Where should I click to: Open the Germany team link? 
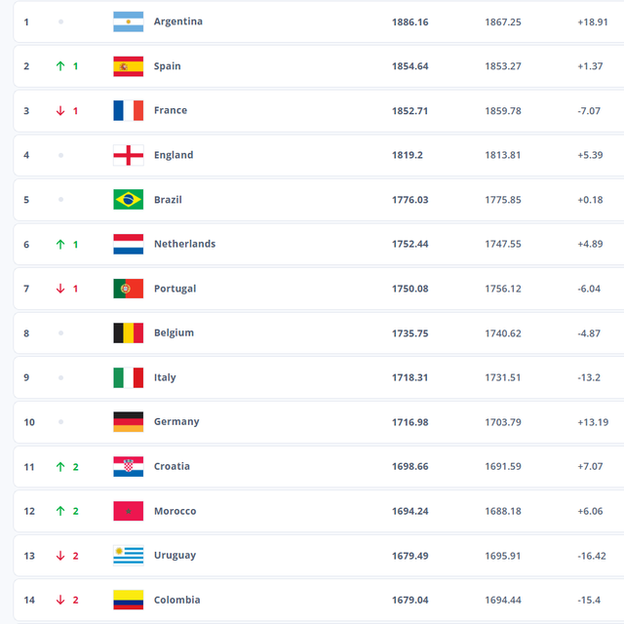coord(176,422)
